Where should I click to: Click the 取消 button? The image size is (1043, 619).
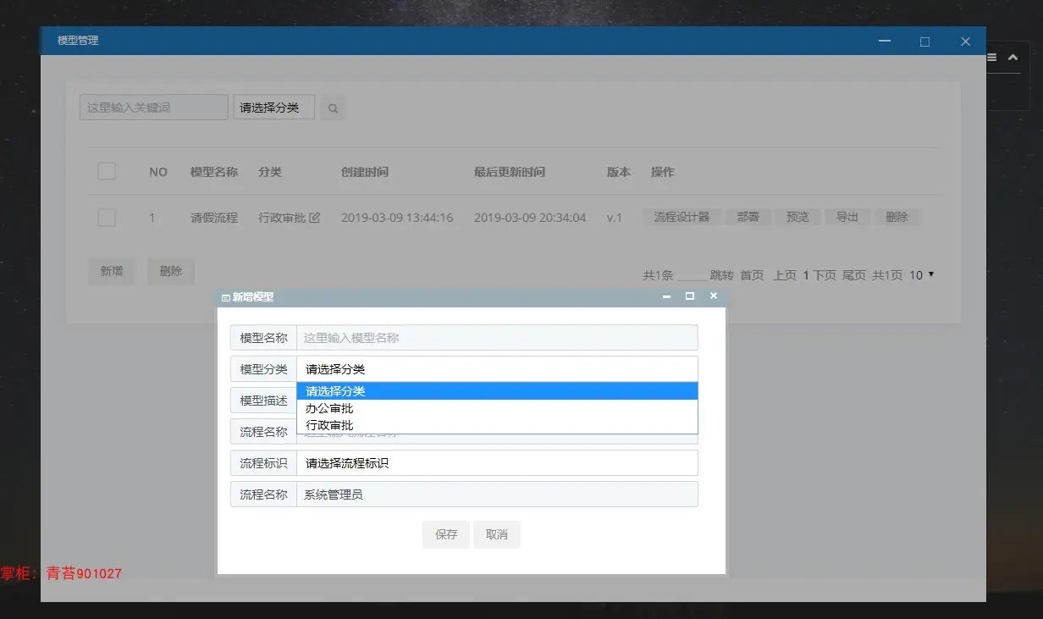coord(497,534)
